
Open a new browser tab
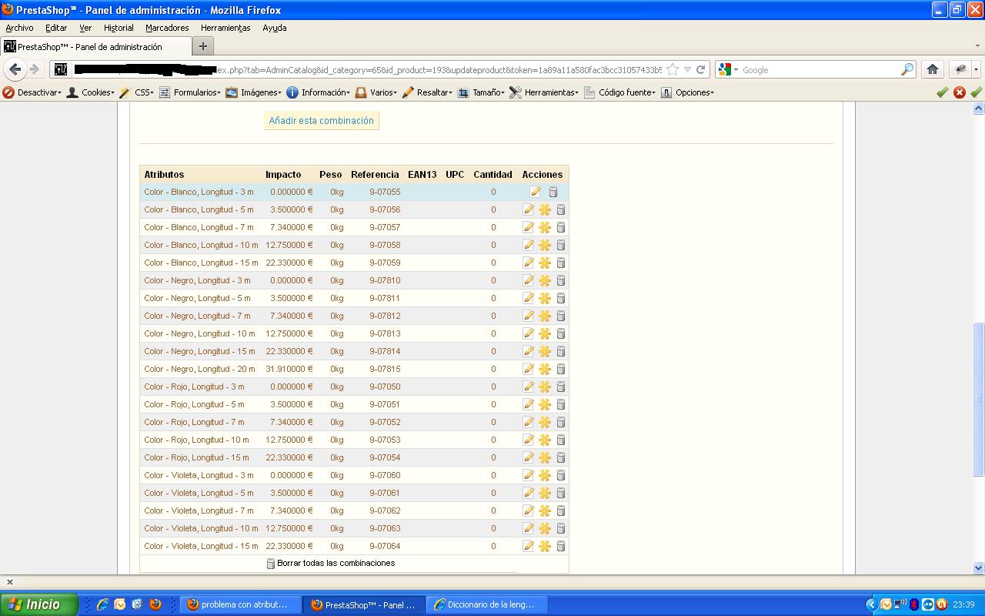[x=203, y=46]
